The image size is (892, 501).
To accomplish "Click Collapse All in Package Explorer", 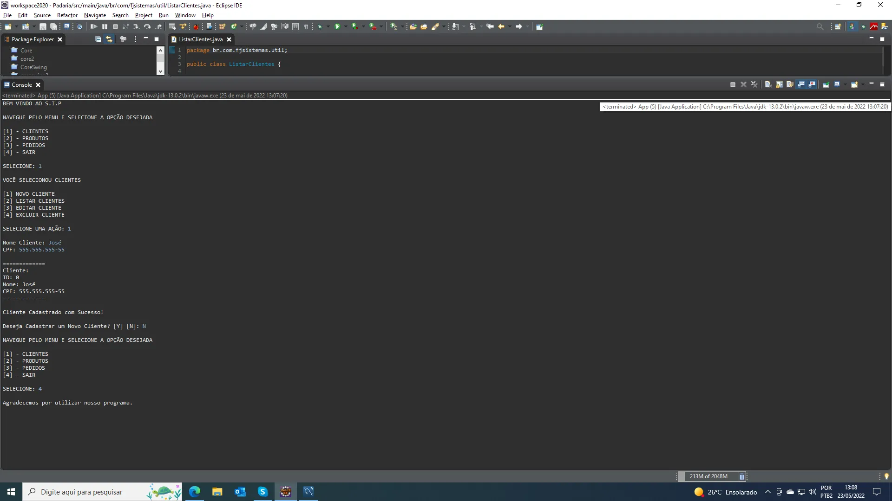I will 98,39.
